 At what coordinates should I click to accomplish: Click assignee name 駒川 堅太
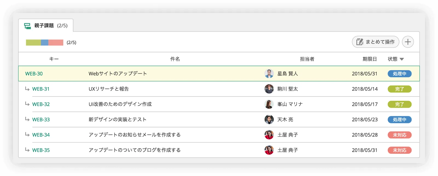pos(287,89)
